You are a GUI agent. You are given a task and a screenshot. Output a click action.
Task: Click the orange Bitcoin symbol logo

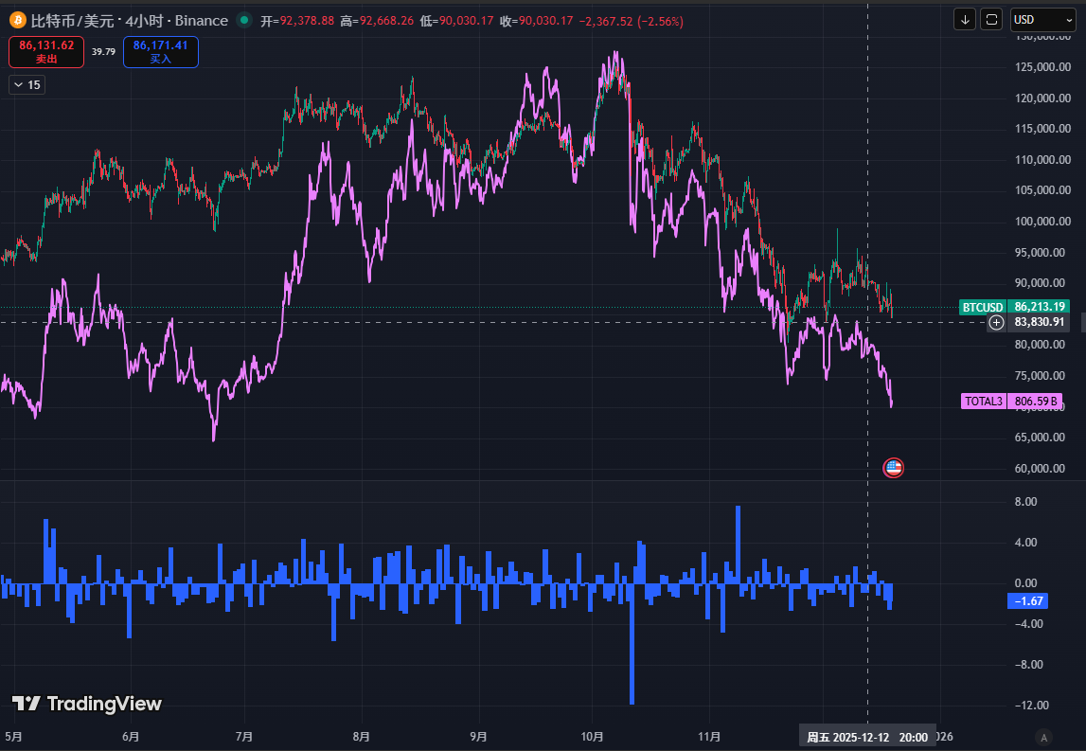click(17, 20)
